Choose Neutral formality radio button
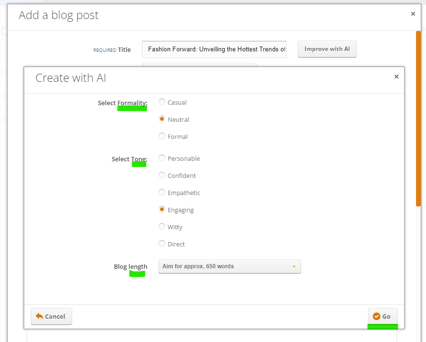 click(162, 119)
